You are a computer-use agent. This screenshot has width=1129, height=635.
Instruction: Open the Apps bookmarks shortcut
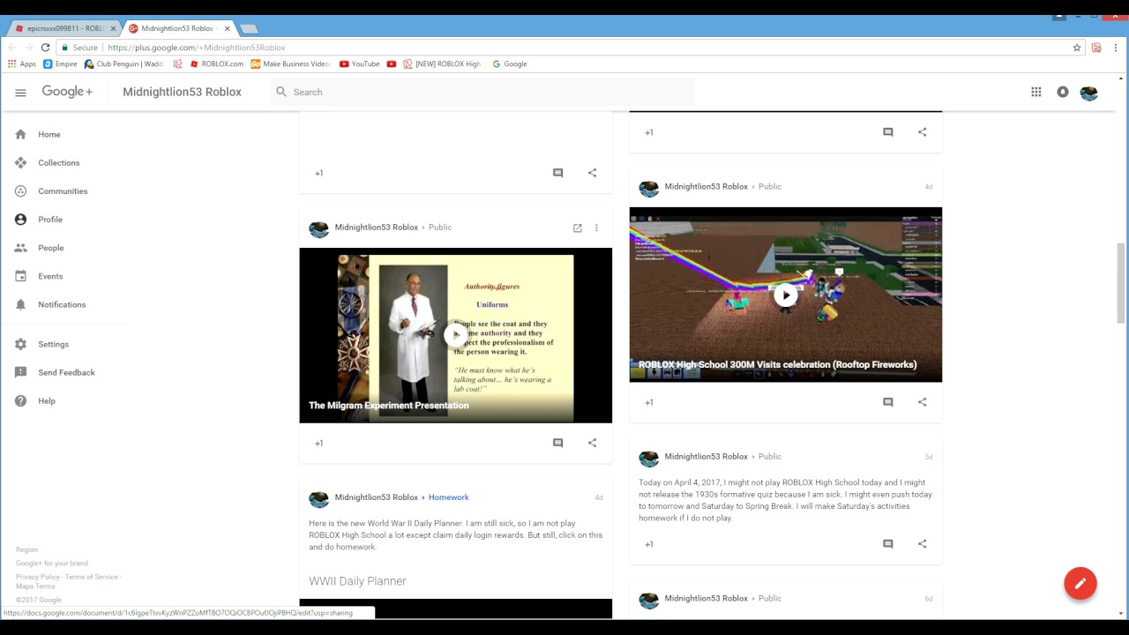(x=22, y=63)
